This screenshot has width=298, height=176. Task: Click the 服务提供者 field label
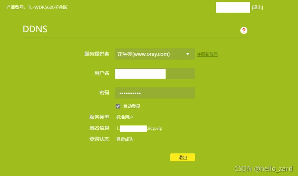(x=97, y=54)
